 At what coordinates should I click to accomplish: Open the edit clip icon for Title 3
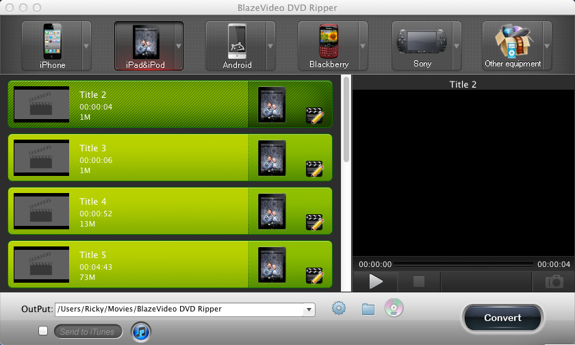[x=315, y=169]
